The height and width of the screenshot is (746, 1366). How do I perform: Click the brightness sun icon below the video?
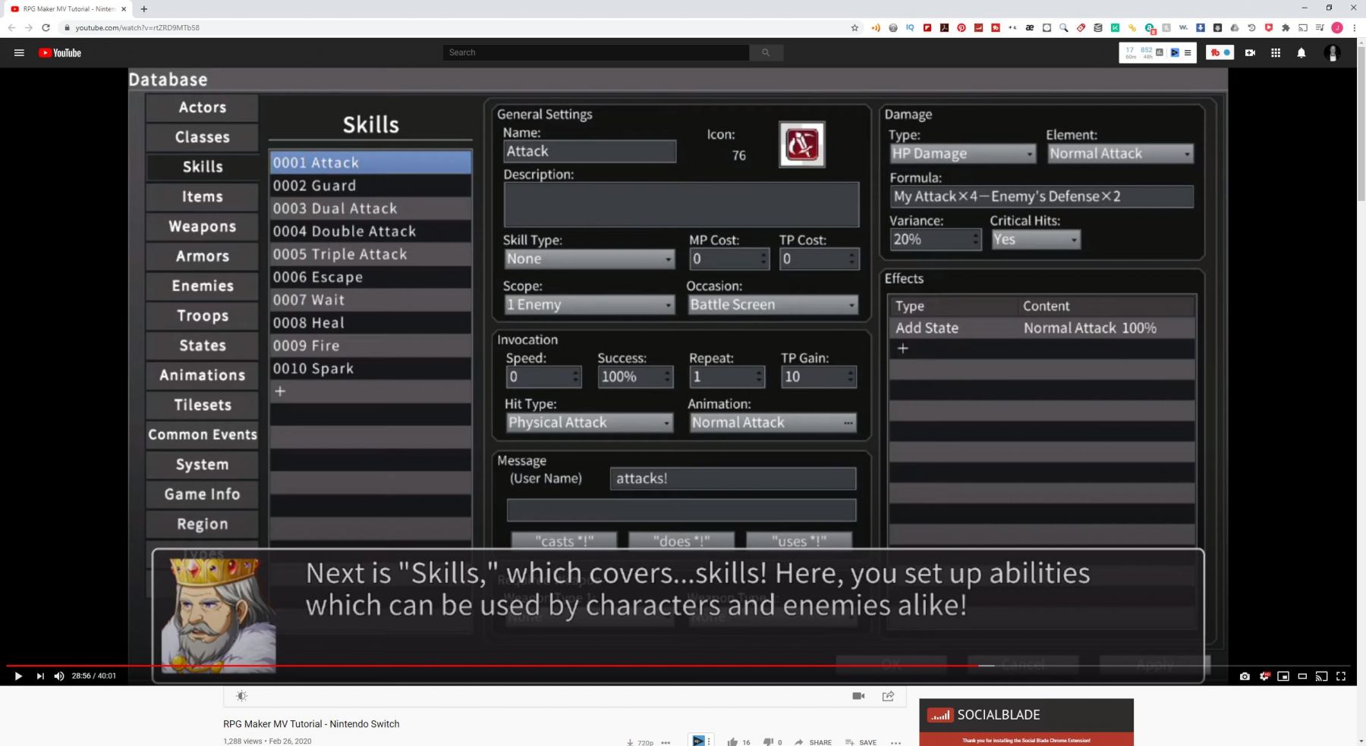pyautogui.click(x=241, y=696)
